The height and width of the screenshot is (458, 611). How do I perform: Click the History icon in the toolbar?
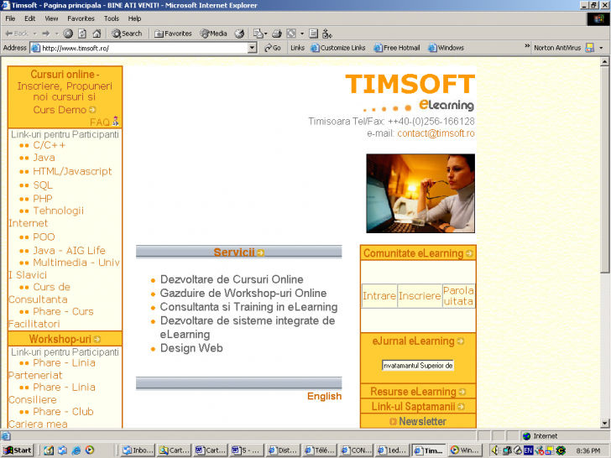point(239,34)
